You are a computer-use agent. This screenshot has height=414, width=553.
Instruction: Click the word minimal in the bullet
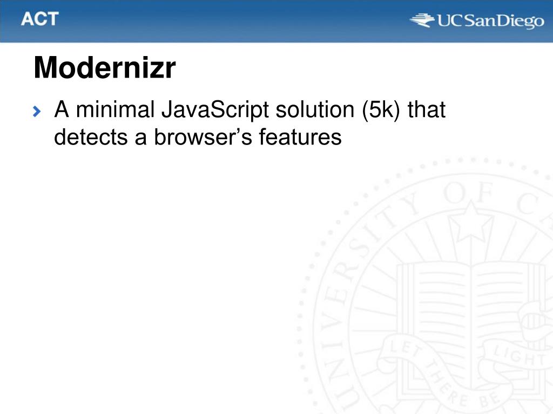pyautogui.click(x=116, y=109)
